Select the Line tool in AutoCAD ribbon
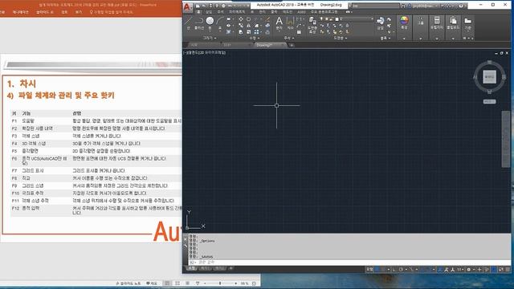This screenshot has width=514, height=289. 189,22
